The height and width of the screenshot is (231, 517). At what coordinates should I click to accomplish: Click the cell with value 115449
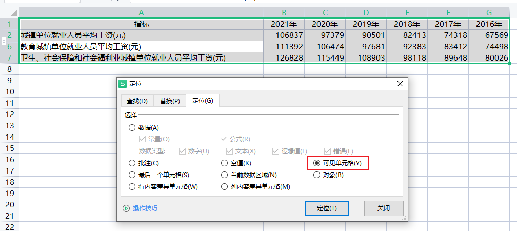(x=325, y=57)
